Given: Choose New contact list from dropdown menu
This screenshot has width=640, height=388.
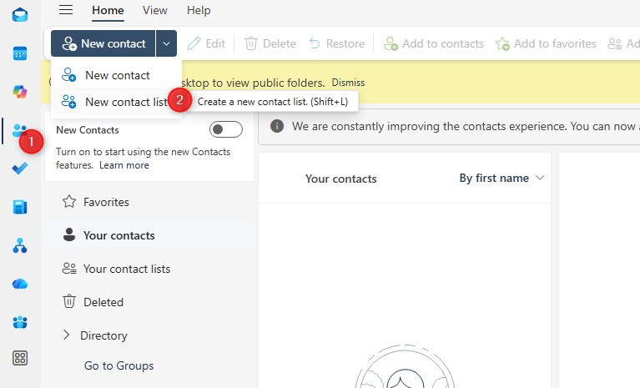Looking at the screenshot, I should point(126,102).
